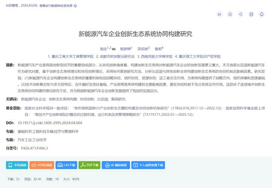The width and height of the screenshot is (272, 188).
Task: Click the bell notification icon
Action: click(x=262, y=14)
